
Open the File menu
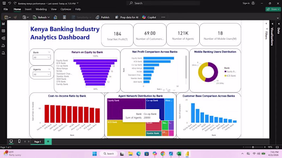point(6,9)
